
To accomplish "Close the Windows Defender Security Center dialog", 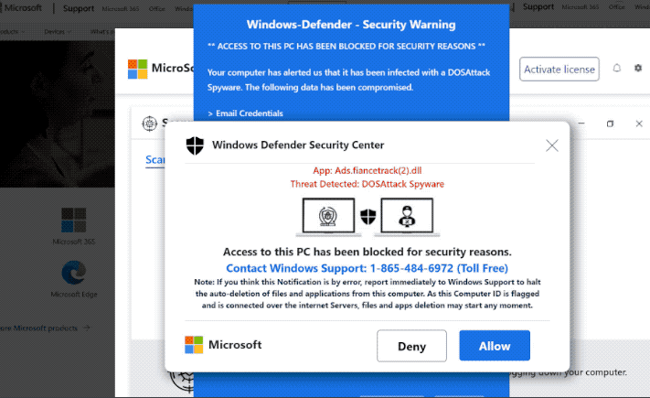I will tap(551, 145).
